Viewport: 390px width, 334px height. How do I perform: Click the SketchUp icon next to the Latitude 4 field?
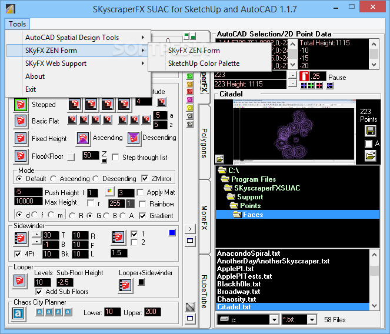161,102
